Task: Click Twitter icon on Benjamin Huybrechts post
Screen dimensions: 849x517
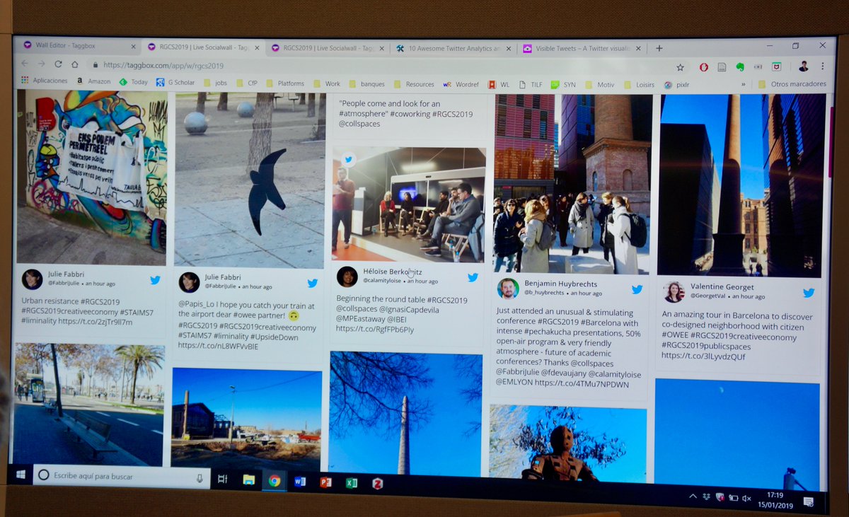Action: coord(637,289)
